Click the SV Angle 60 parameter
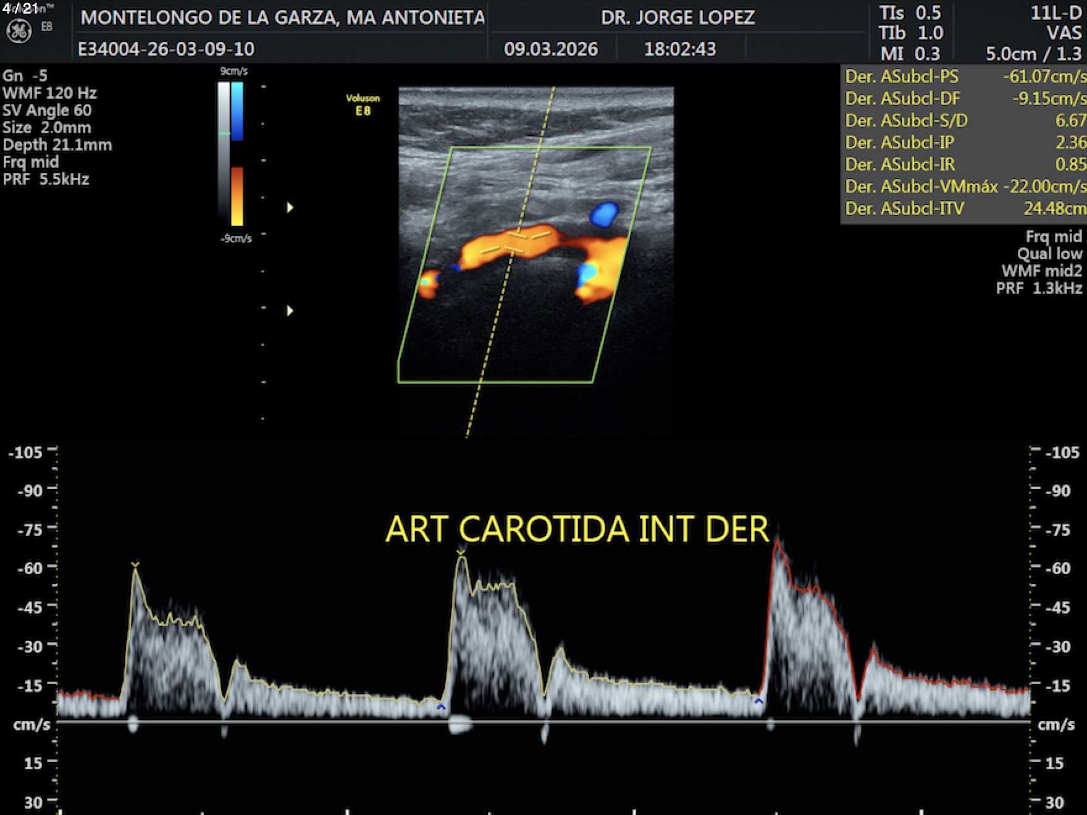Viewport: 1087px width, 815px height. [47, 111]
